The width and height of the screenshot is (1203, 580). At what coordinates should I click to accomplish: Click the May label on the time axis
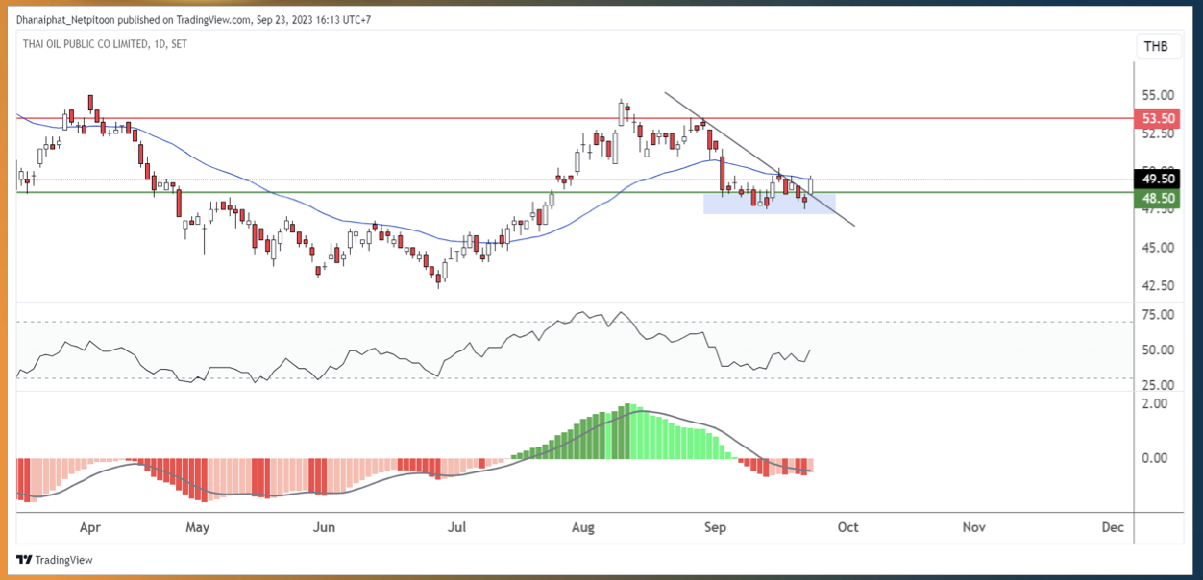[197, 527]
